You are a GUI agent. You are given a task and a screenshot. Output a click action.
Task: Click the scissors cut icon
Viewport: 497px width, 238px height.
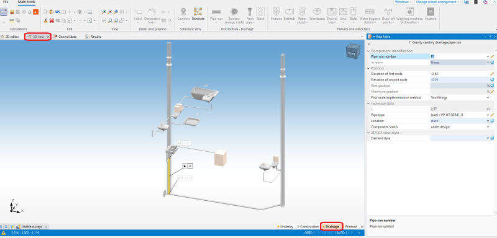[x=45, y=20]
